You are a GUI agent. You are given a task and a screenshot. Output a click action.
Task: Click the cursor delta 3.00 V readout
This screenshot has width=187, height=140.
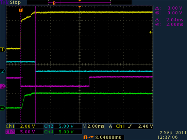[169, 8]
